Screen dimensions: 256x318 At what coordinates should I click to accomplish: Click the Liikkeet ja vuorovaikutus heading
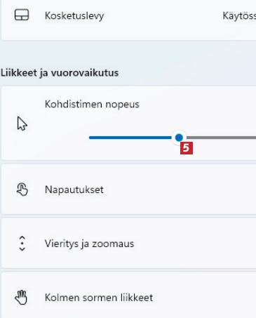[x=60, y=73]
